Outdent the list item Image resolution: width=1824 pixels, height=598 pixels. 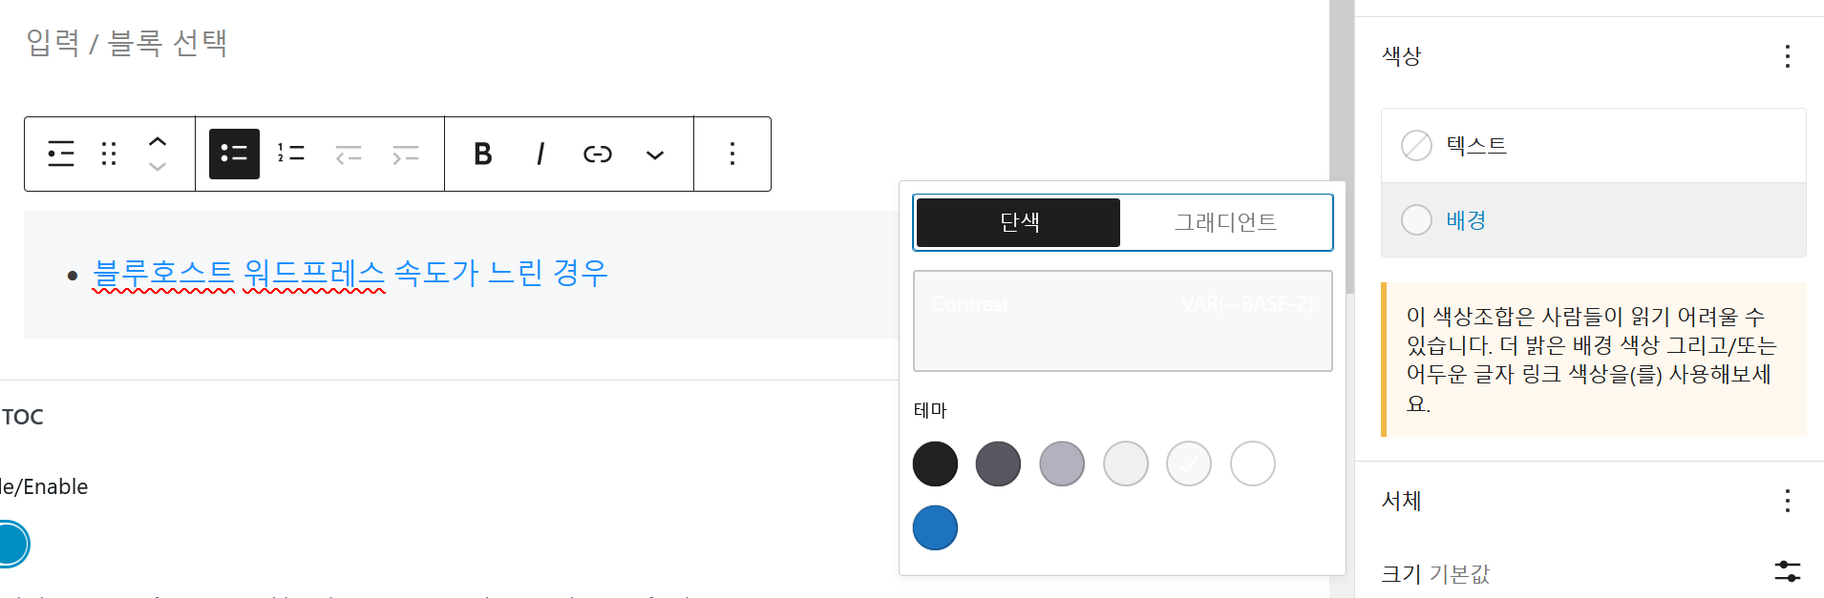point(349,154)
